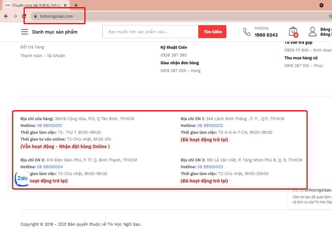
Task: Call hotline 08 99000001
Action: [49, 126]
